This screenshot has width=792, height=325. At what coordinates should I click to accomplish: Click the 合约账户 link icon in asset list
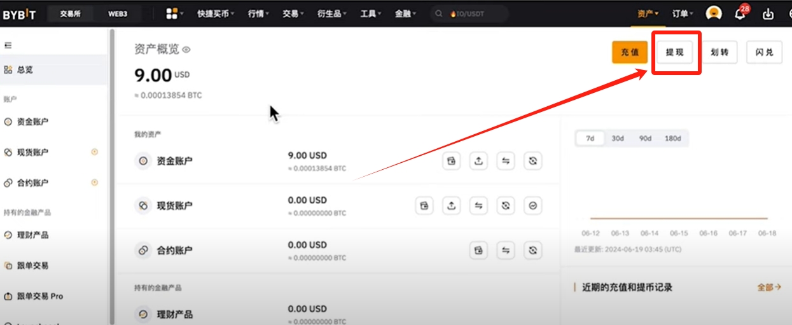coord(143,250)
